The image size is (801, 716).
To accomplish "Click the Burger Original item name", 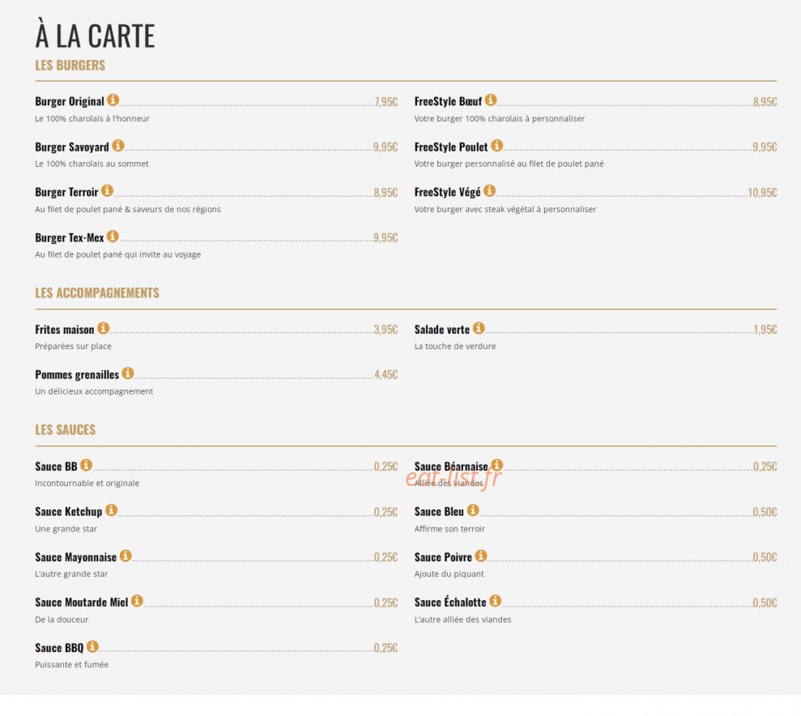I will coord(70,101).
